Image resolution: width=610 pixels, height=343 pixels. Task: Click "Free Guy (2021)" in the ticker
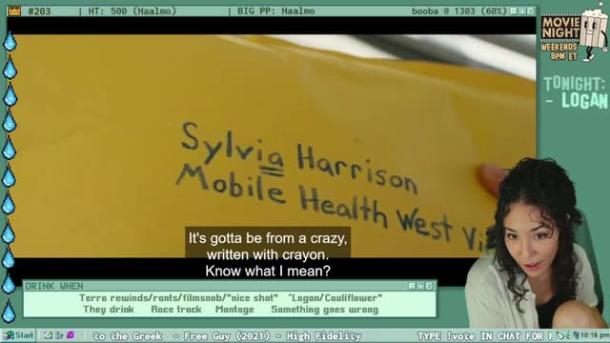pyautogui.click(x=227, y=336)
